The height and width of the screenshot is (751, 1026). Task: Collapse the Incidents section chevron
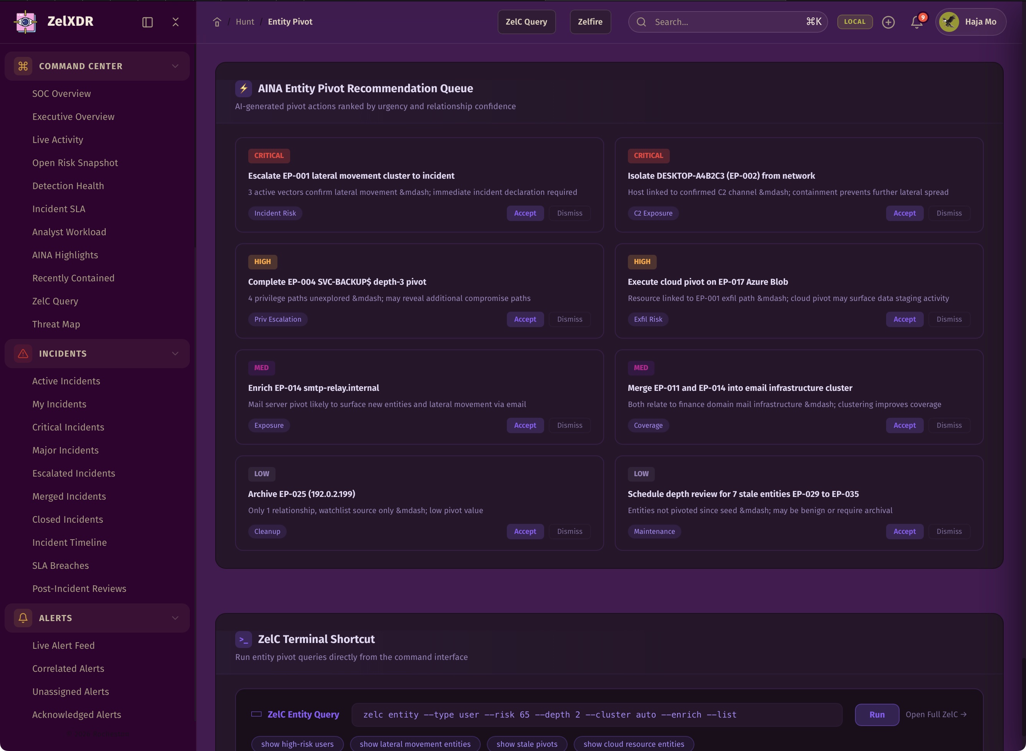point(175,353)
